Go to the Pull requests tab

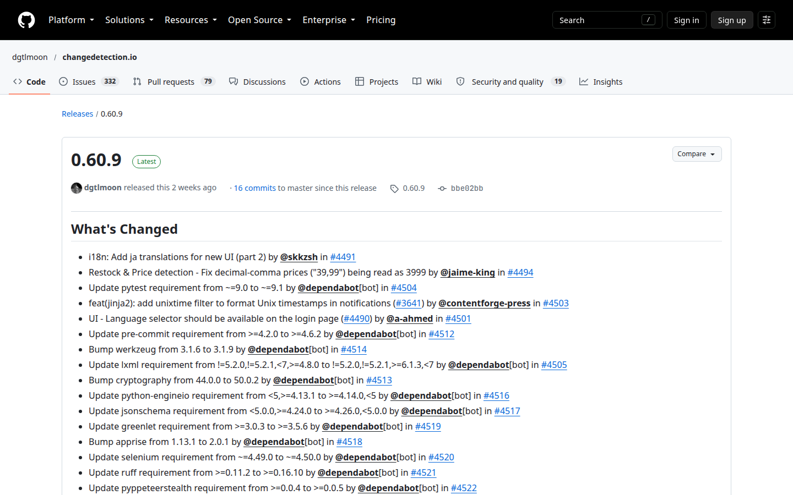[173, 81]
